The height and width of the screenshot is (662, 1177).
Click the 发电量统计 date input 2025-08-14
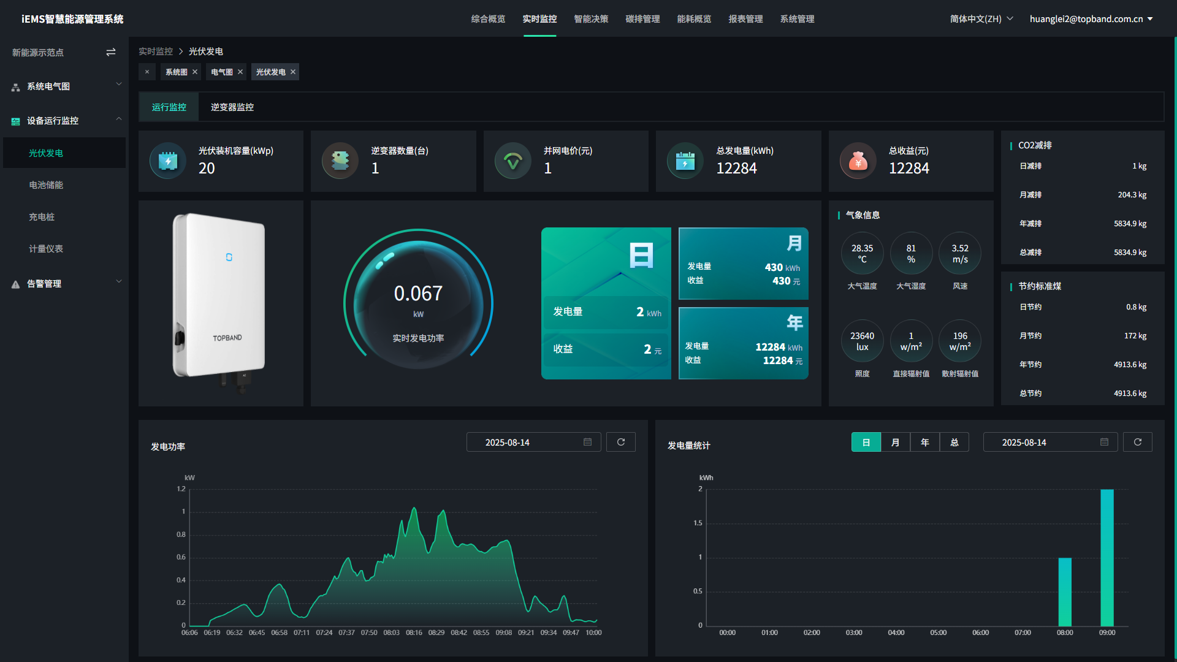[1051, 442]
